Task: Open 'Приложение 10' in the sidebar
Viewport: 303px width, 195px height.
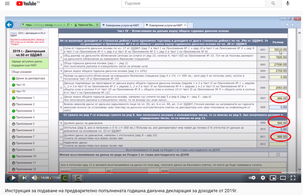Action: point(29,156)
